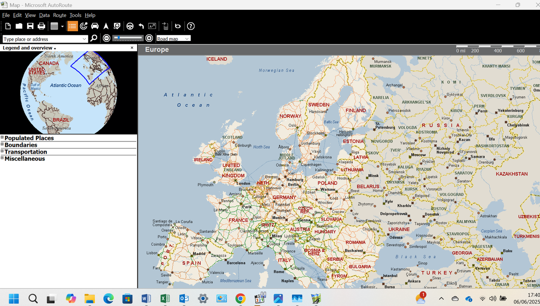
Task: Toggle the orange Route Planner list icon
Action: pos(73,26)
